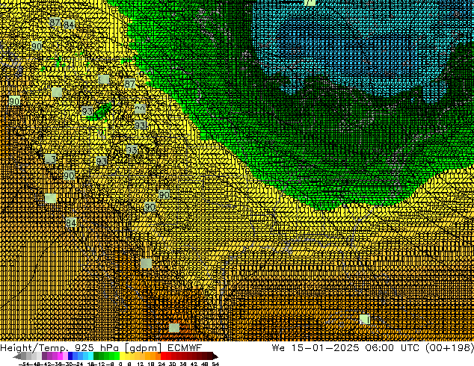
Task: Click the "[gdpm]" unit label
Action: (143, 348)
